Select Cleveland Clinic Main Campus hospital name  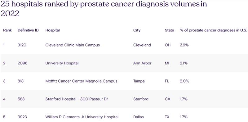(x=73, y=45)
